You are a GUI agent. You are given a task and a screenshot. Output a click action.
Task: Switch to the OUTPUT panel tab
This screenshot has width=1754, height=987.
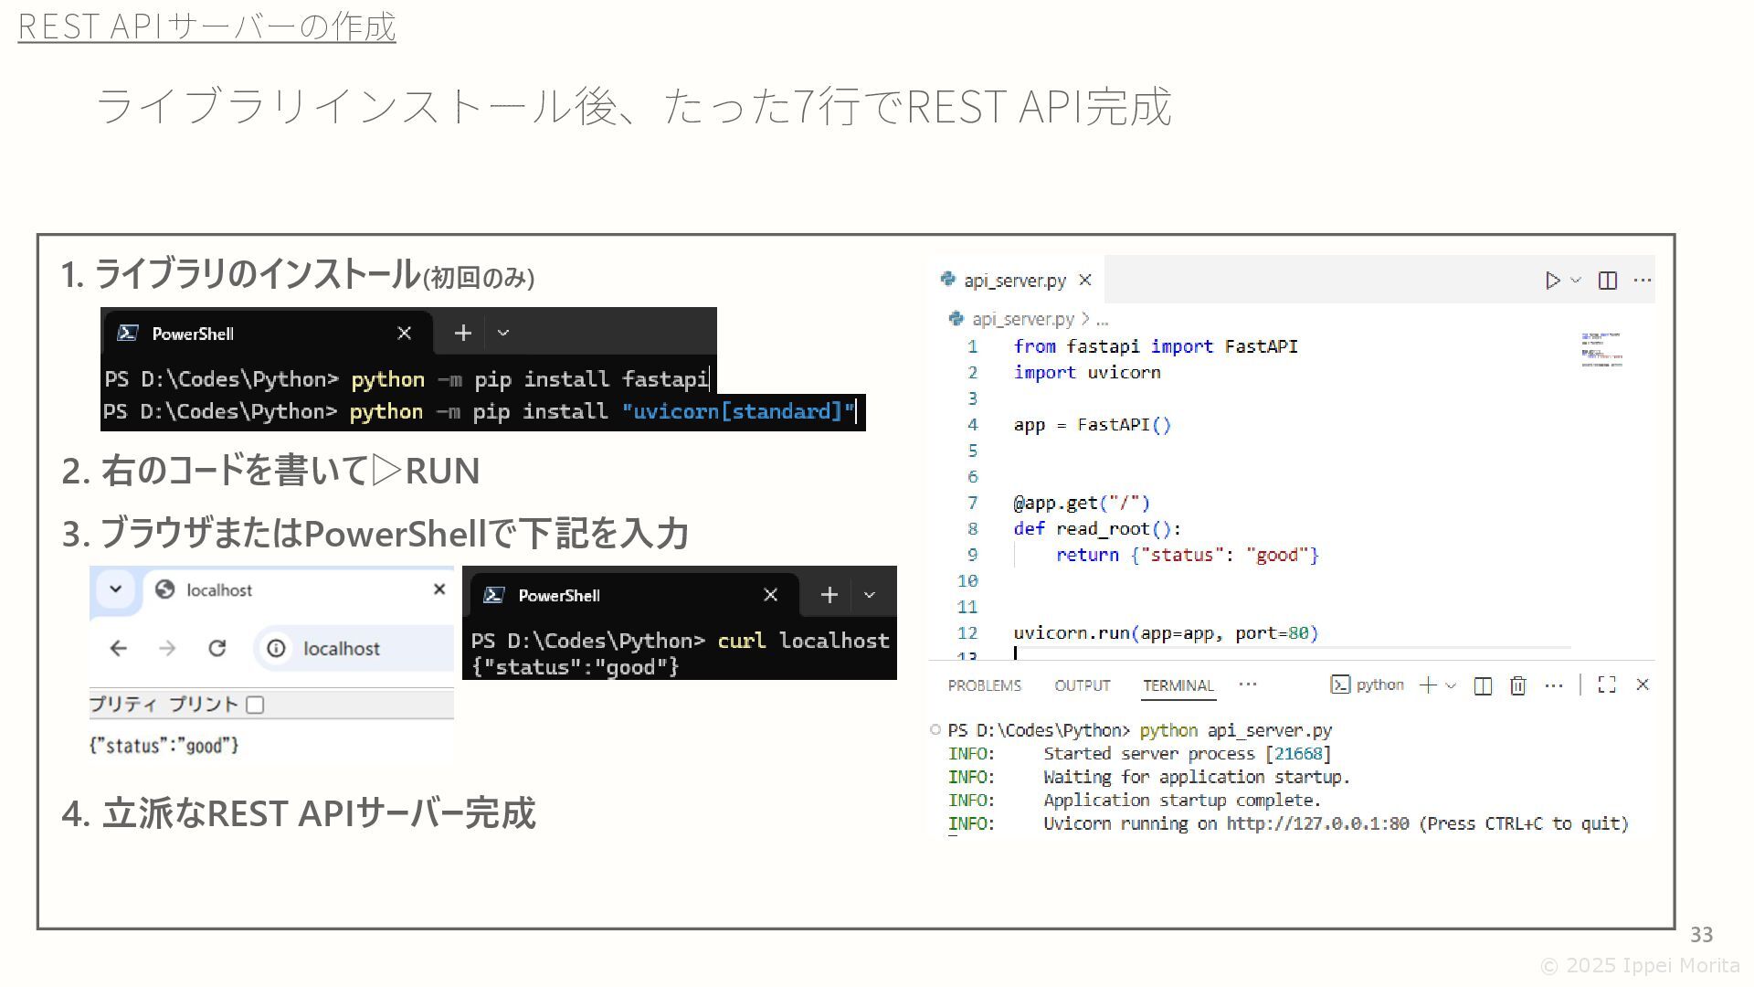1082,685
